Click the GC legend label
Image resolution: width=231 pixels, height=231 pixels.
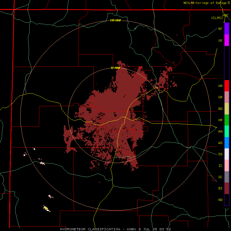pos(220,177)
